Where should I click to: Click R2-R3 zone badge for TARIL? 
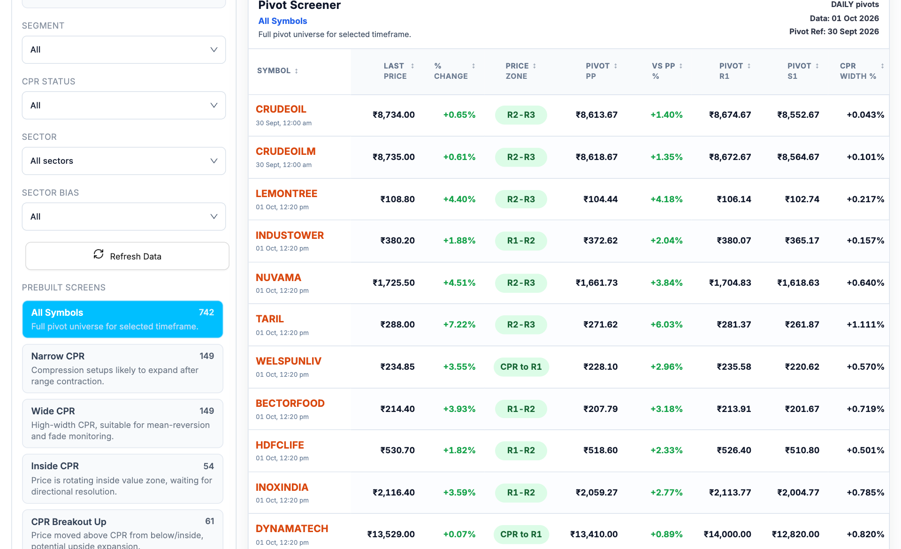[x=521, y=325]
